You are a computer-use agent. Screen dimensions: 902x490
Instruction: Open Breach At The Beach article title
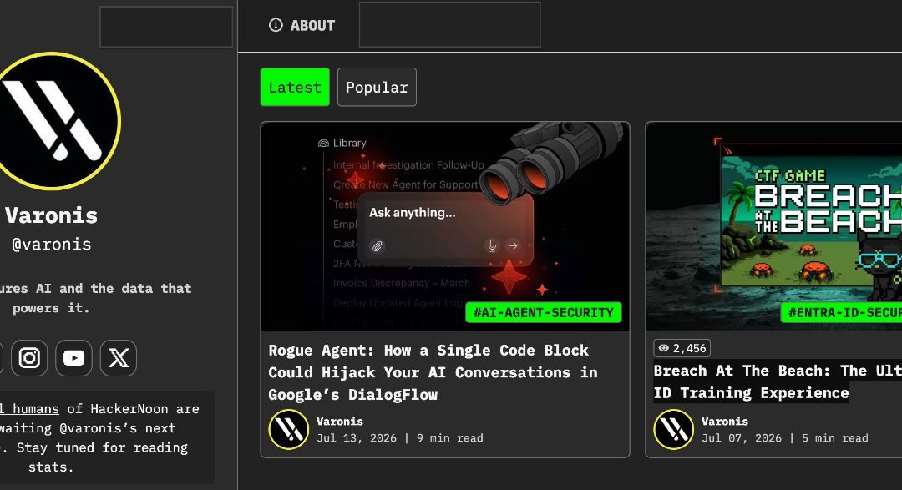pos(778,381)
